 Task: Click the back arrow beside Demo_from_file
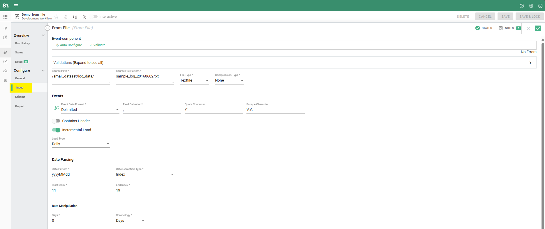[x=17, y=17]
